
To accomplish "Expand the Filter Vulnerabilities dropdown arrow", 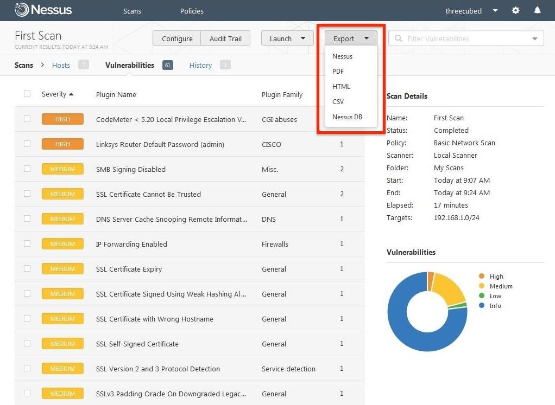I will pos(535,38).
